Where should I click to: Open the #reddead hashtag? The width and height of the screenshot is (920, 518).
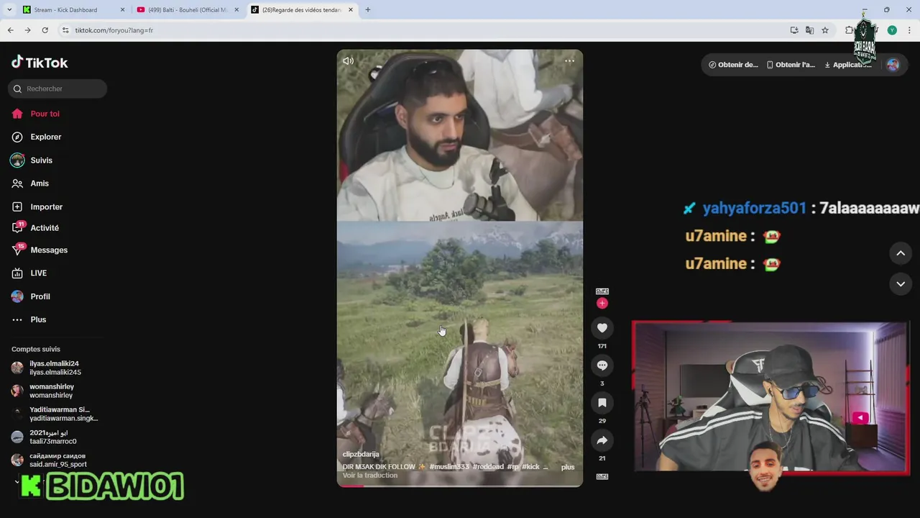click(x=488, y=467)
